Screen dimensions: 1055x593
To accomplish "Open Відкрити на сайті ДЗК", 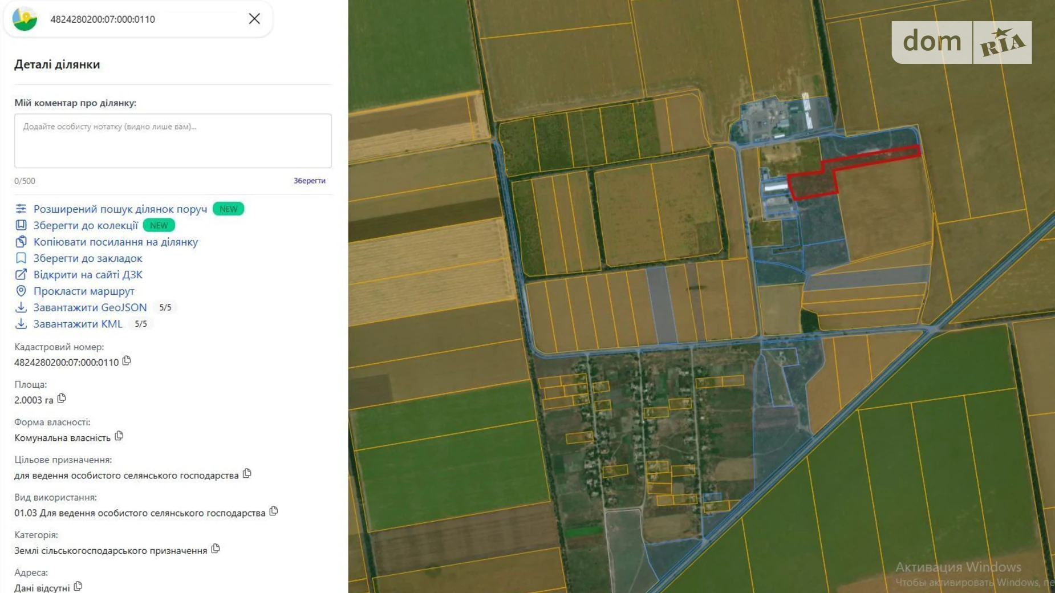I will (88, 275).
